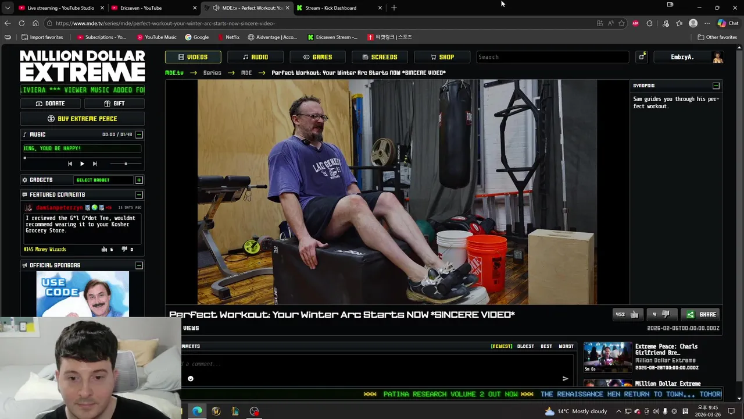744x419 pixels.
Task: Open Microsoft Edge from taskbar
Action: [197, 411]
